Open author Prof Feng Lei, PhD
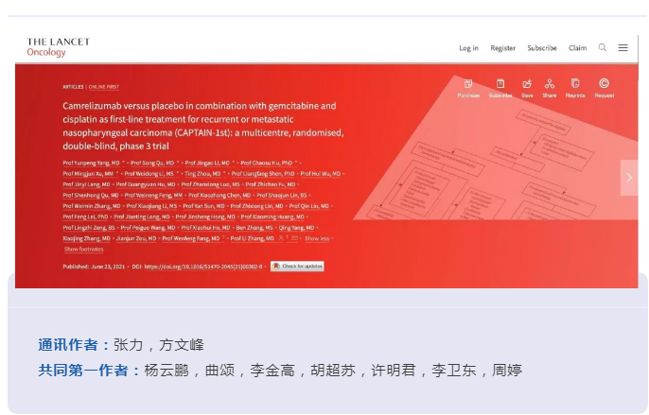649x415 pixels. 85,216
